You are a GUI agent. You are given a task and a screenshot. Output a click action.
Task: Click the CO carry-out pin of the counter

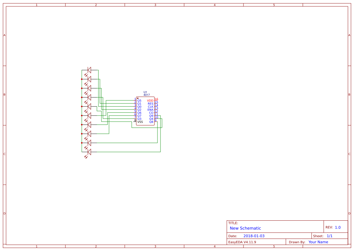[151, 112]
